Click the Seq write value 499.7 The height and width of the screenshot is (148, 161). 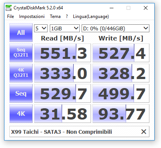[x=121, y=93]
